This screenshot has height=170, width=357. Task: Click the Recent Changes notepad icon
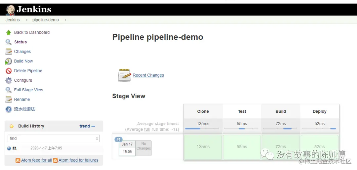point(125,75)
